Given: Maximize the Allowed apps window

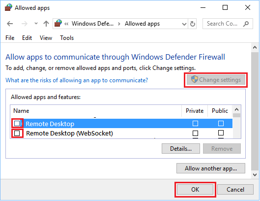Looking at the screenshot, I should (225, 7).
